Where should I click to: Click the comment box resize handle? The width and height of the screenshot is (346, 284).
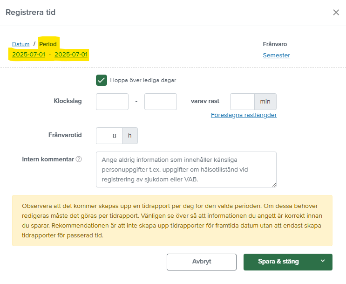coord(274,185)
